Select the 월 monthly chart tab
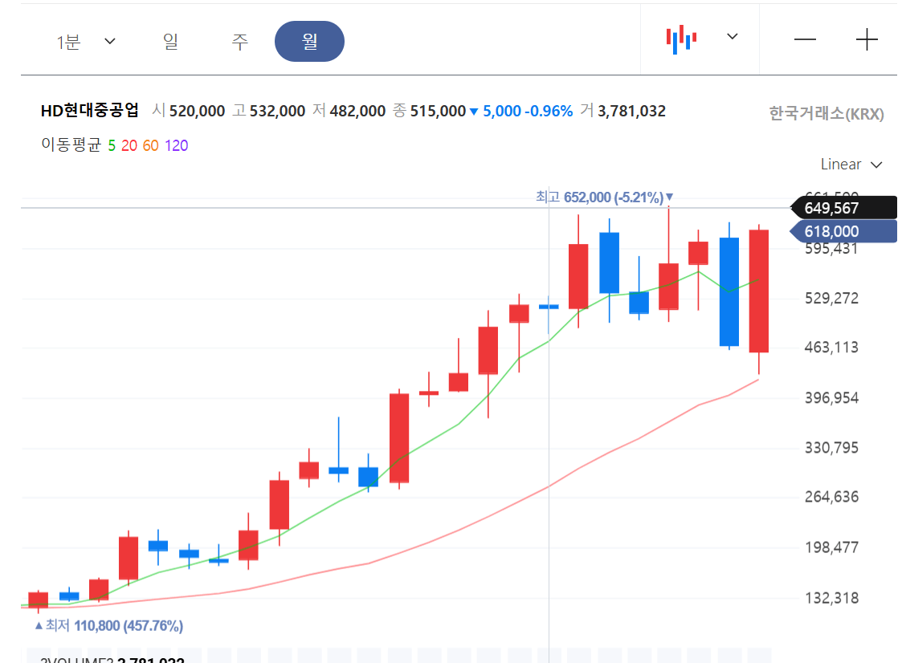 tap(309, 42)
